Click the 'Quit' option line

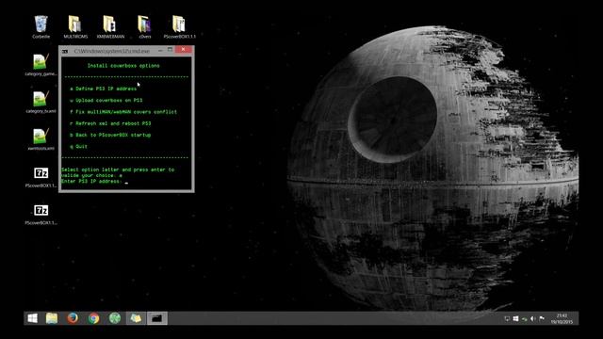tap(78, 147)
